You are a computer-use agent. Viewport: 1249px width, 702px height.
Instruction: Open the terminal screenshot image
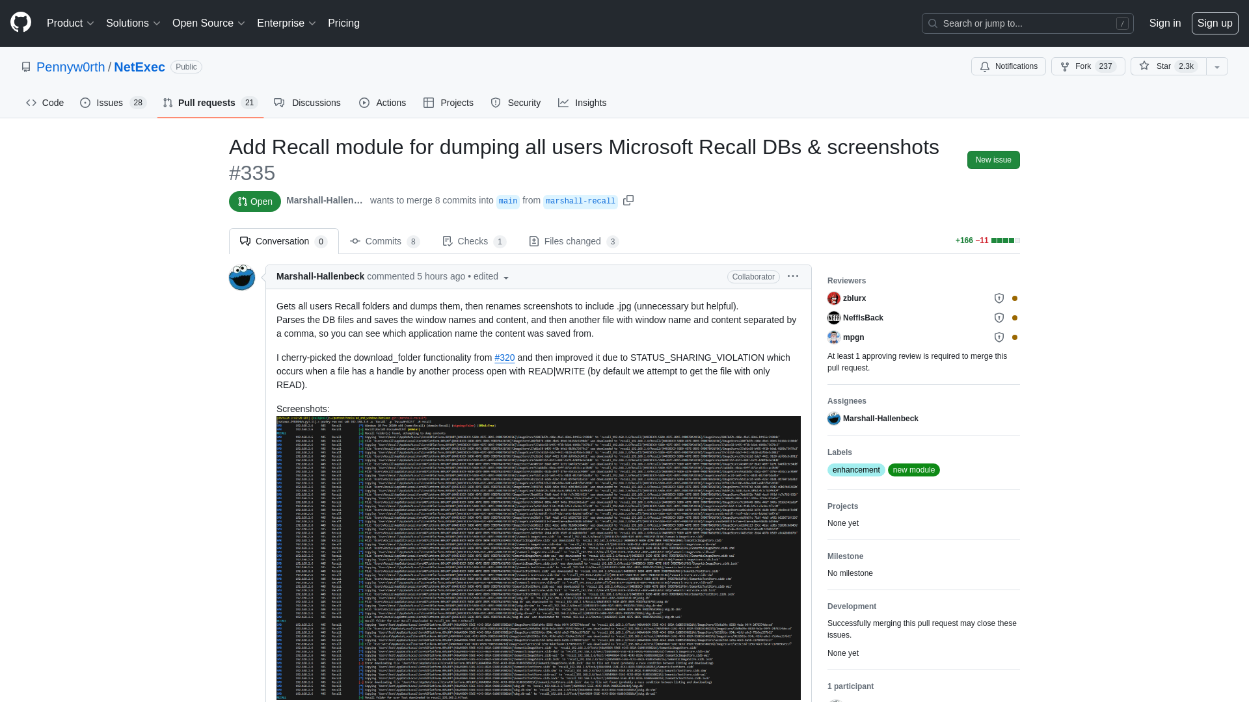coord(539,558)
